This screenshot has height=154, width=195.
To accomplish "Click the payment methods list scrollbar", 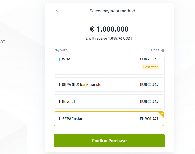I will tap(165, 84).
